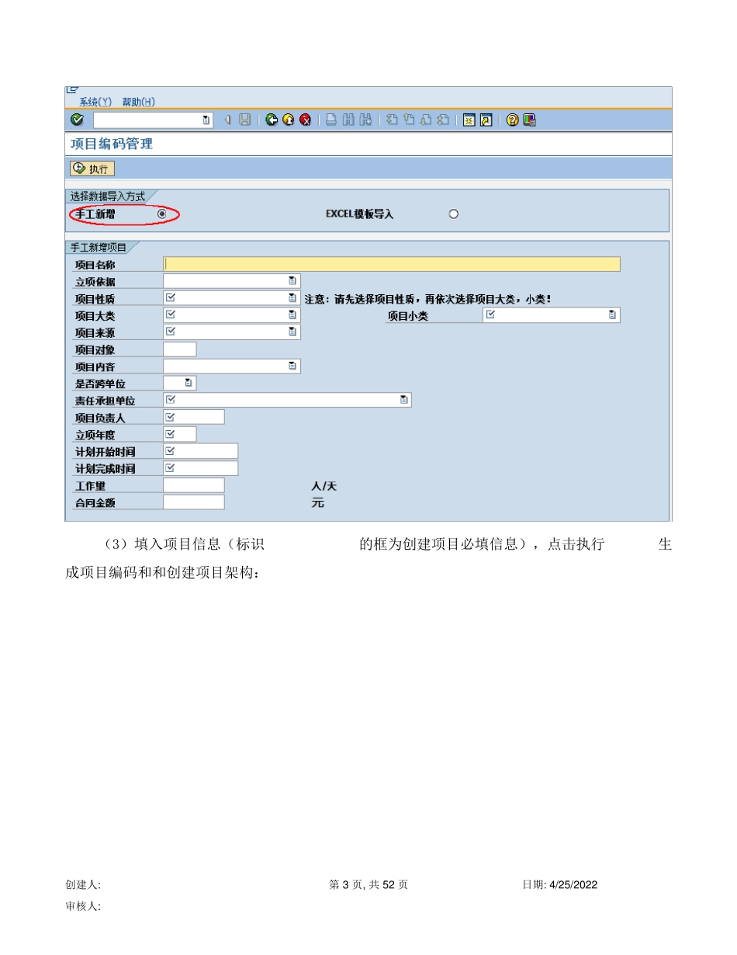Viewport: 737px width, 955px height.
Task: Open the command field history dropdown
Action: (206, 120)
